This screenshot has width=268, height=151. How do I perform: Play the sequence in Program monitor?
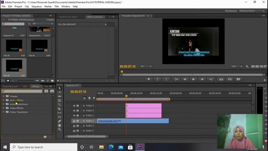click(193, 79)
